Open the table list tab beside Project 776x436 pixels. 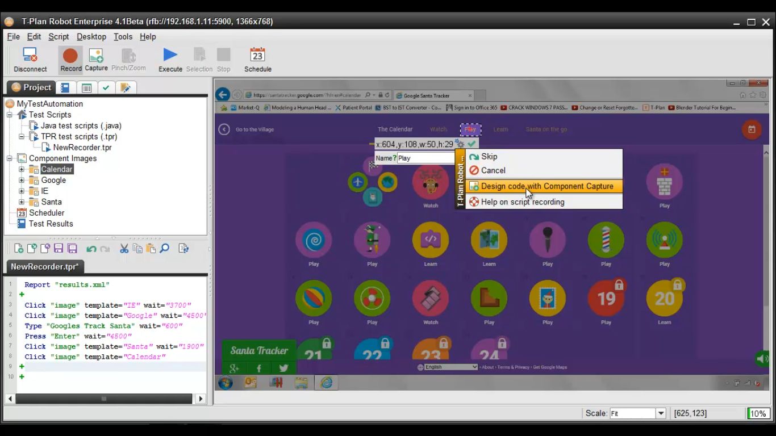[x=86, y=87]
